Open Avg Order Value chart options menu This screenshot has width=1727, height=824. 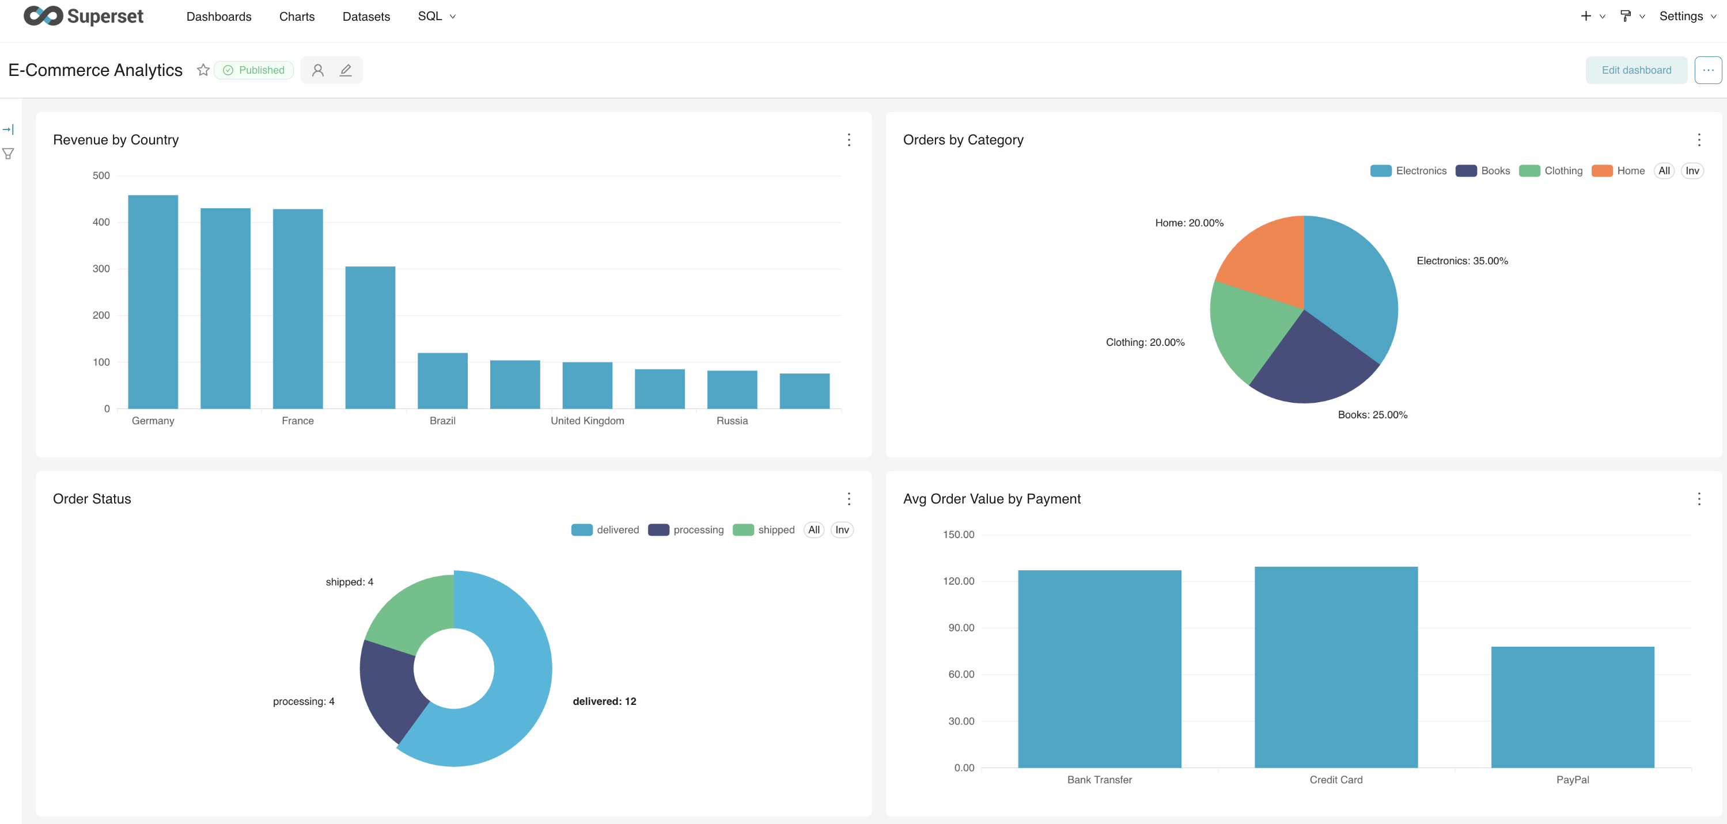(1699, 498)
